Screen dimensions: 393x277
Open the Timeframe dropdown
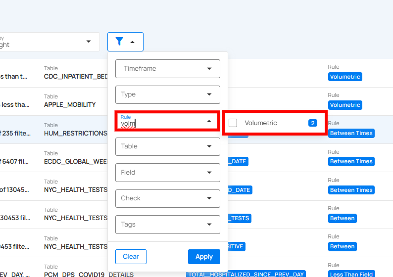(x=167, y=69)
